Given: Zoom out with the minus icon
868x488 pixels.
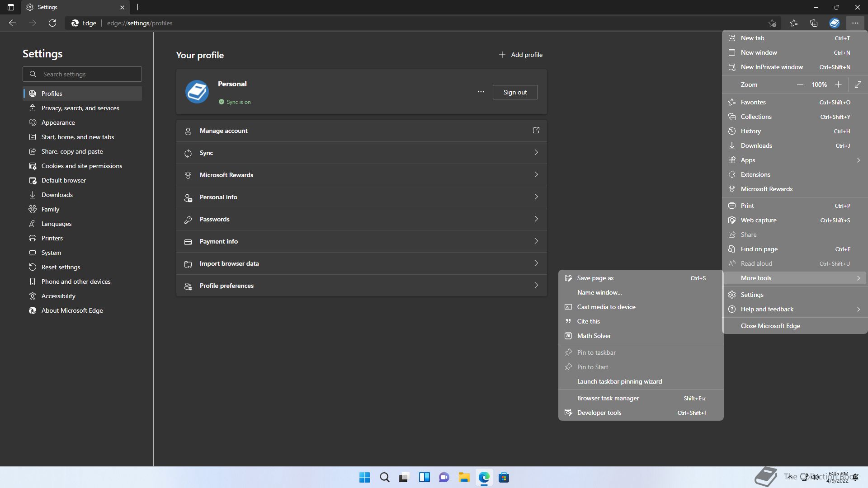Looking at the screenshot, I should click(x=800, y=84).
